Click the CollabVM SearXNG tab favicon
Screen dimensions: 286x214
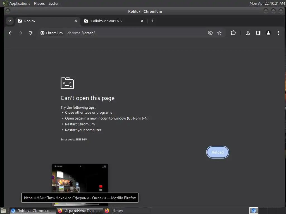point(86,21)
